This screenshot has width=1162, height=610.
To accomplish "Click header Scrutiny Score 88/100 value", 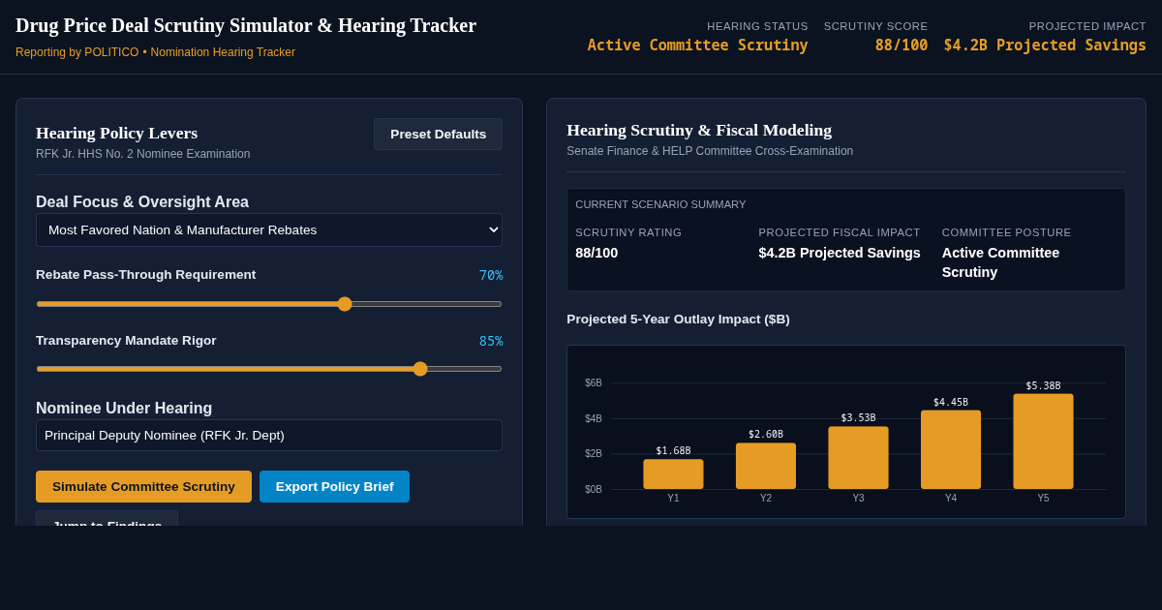I will tap(902, 45).
